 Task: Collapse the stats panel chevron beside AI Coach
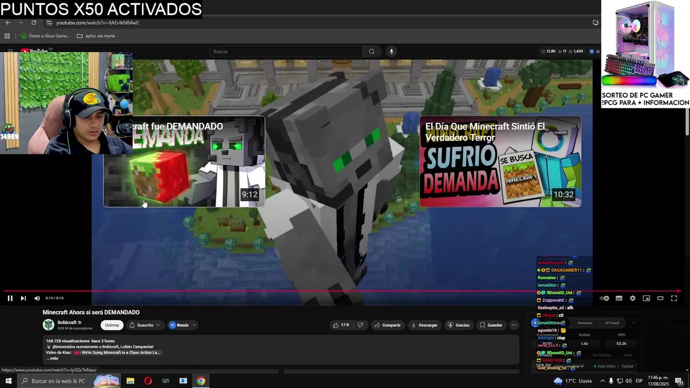(x=633, y=323)
